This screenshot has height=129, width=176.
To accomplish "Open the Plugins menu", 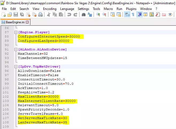I will (131, 9).
